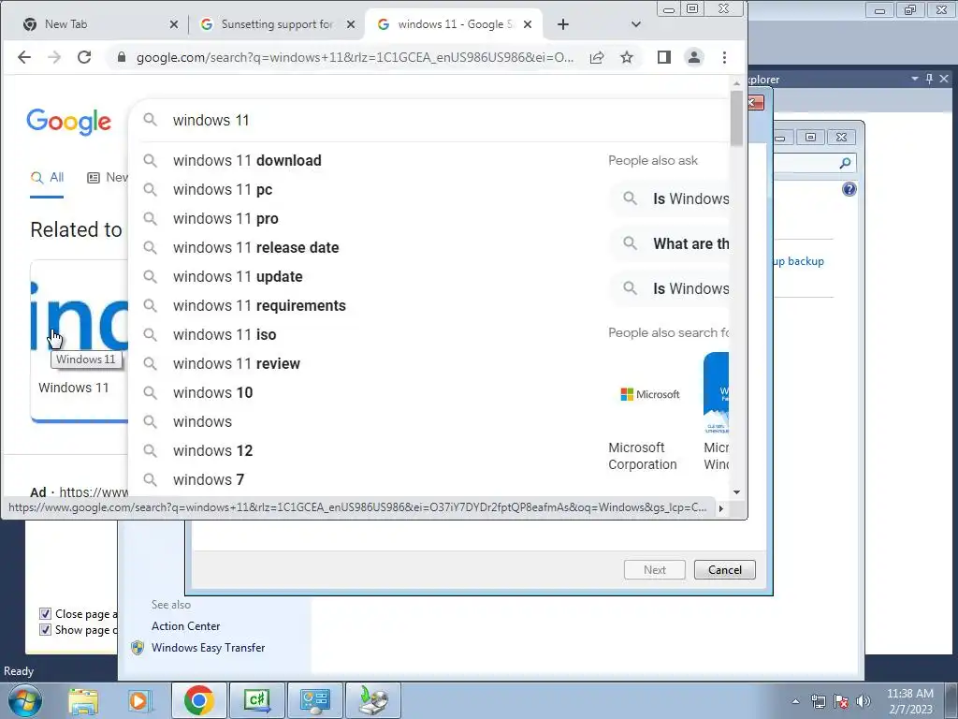The height and width of the screenshot is (719, 958).
Task: Select the All search results tab
Action: click(x=47, y=178)
